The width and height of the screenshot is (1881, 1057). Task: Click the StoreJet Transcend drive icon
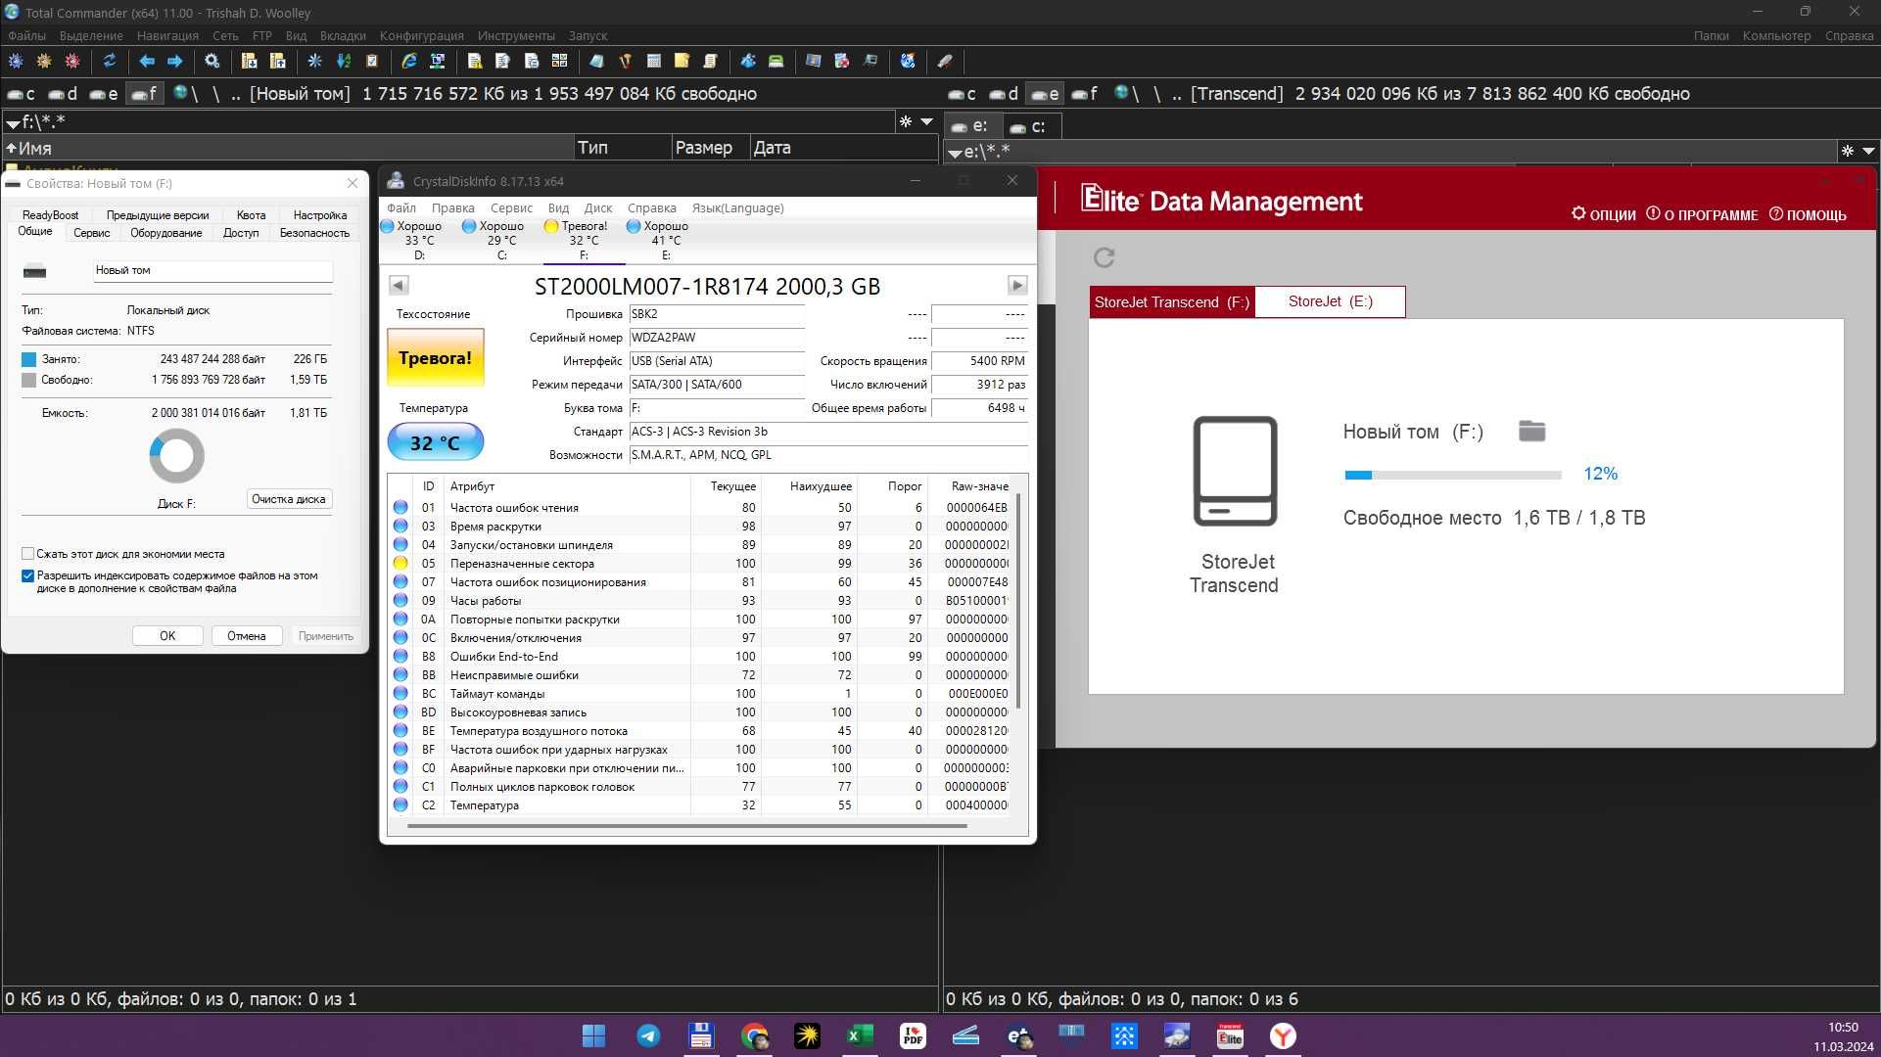pyautogui.click(x=1235, y=471)
